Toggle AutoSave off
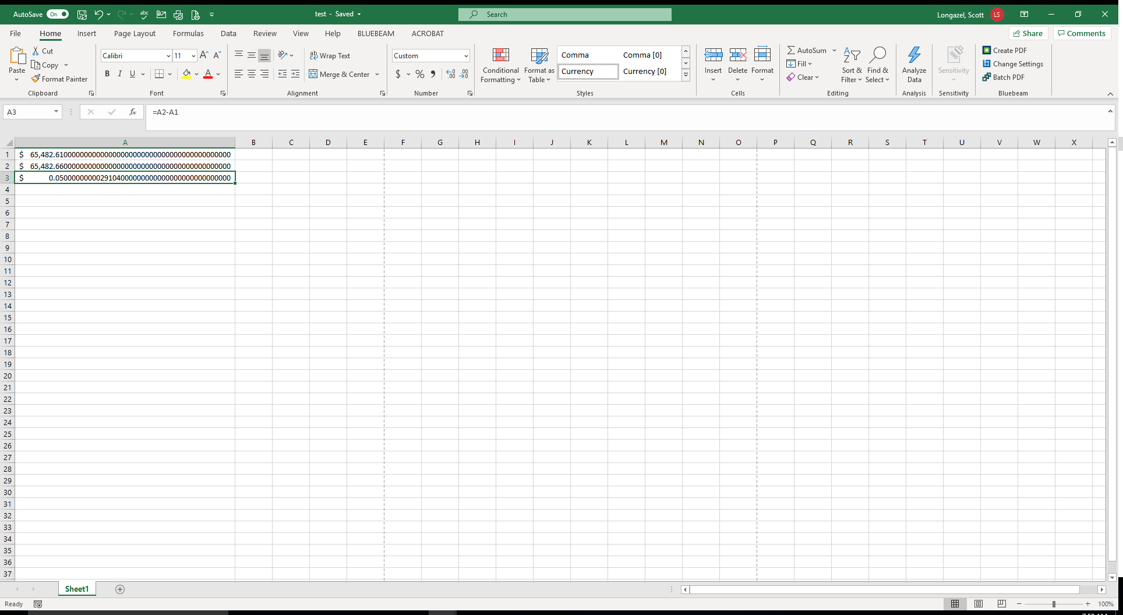Viewport: 1123px width, 615px height. pyautogui.click(x=57, y=14)
